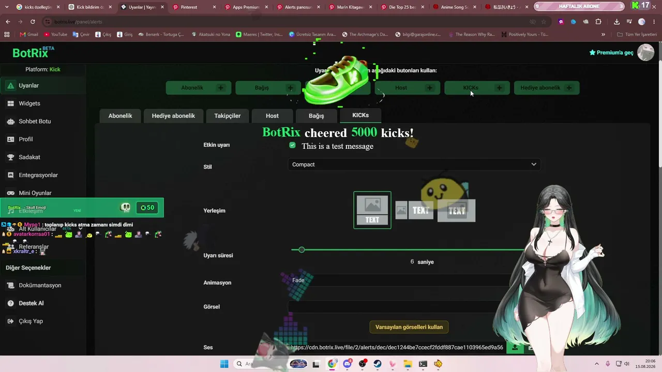Click the user avatar in top header

tap(645, 52)
